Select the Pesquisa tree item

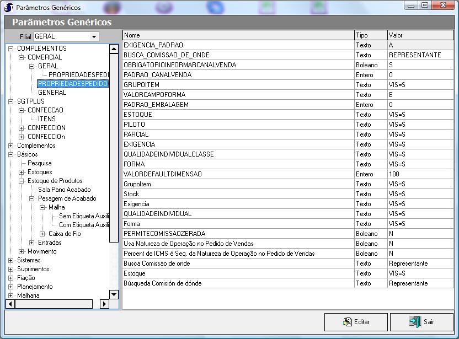point(40,163)
